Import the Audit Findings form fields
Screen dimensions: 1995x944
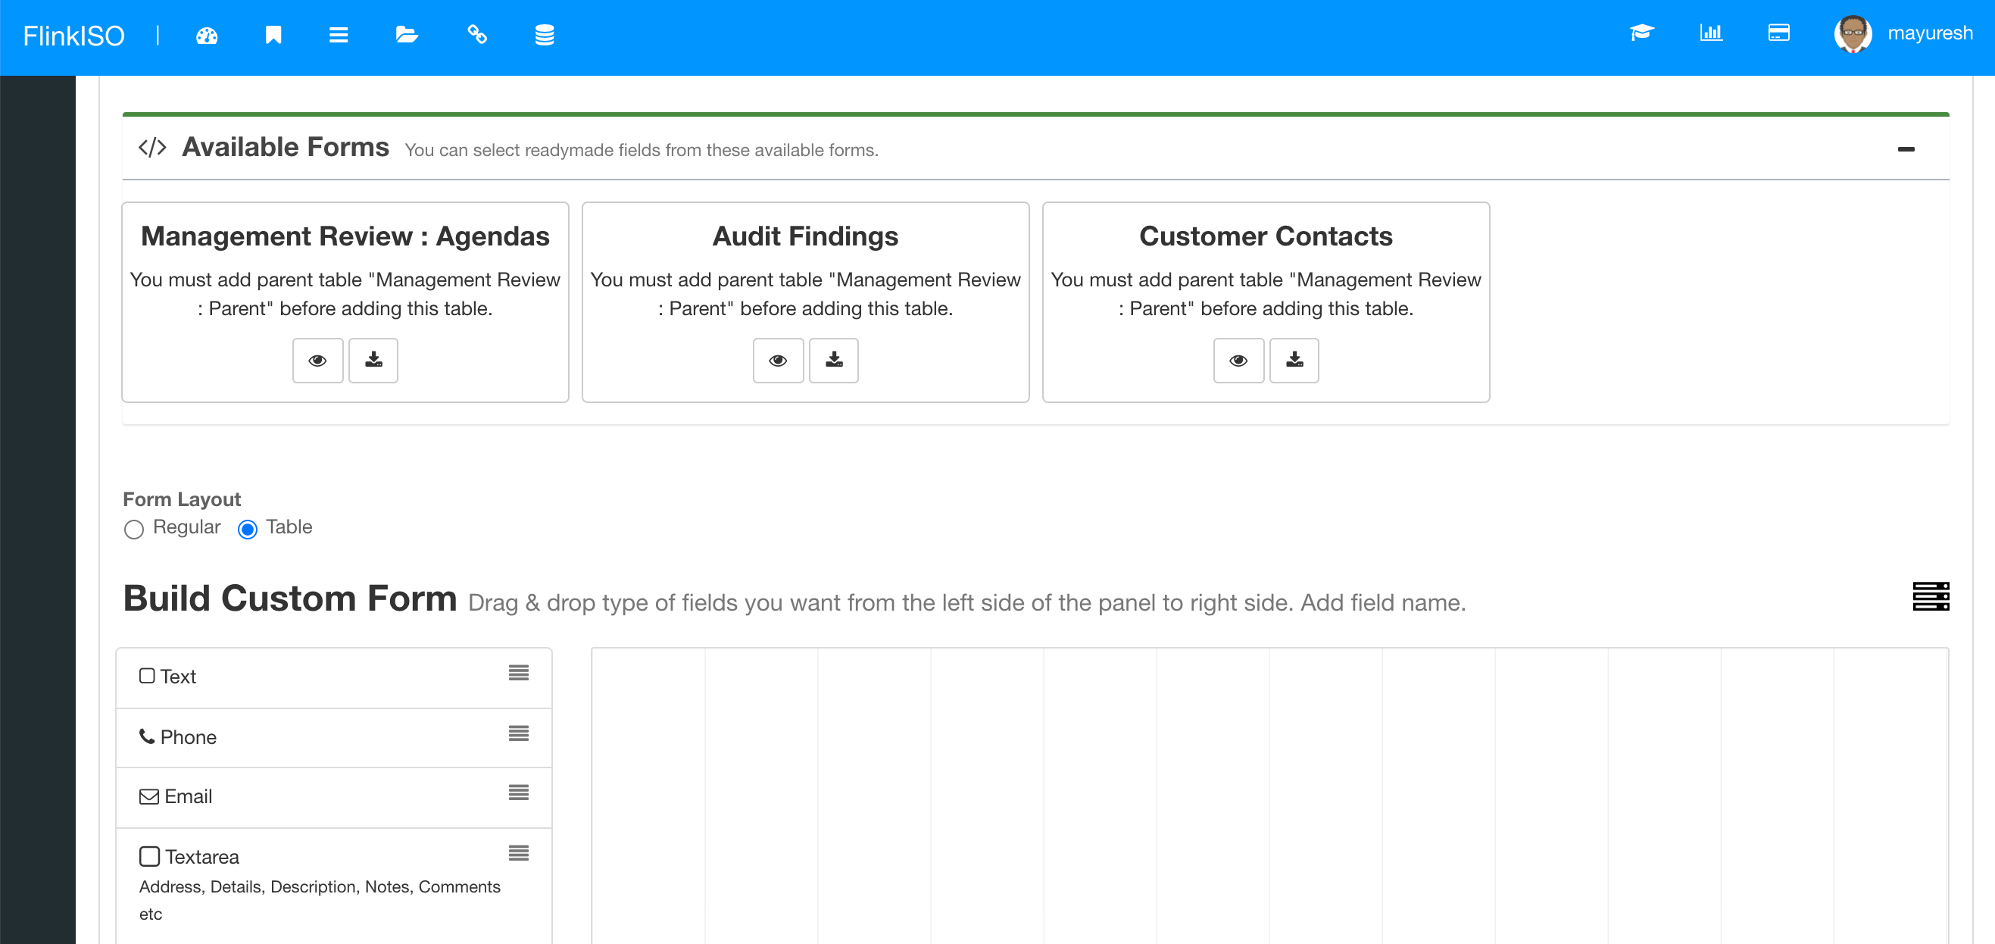coord(834,360)
